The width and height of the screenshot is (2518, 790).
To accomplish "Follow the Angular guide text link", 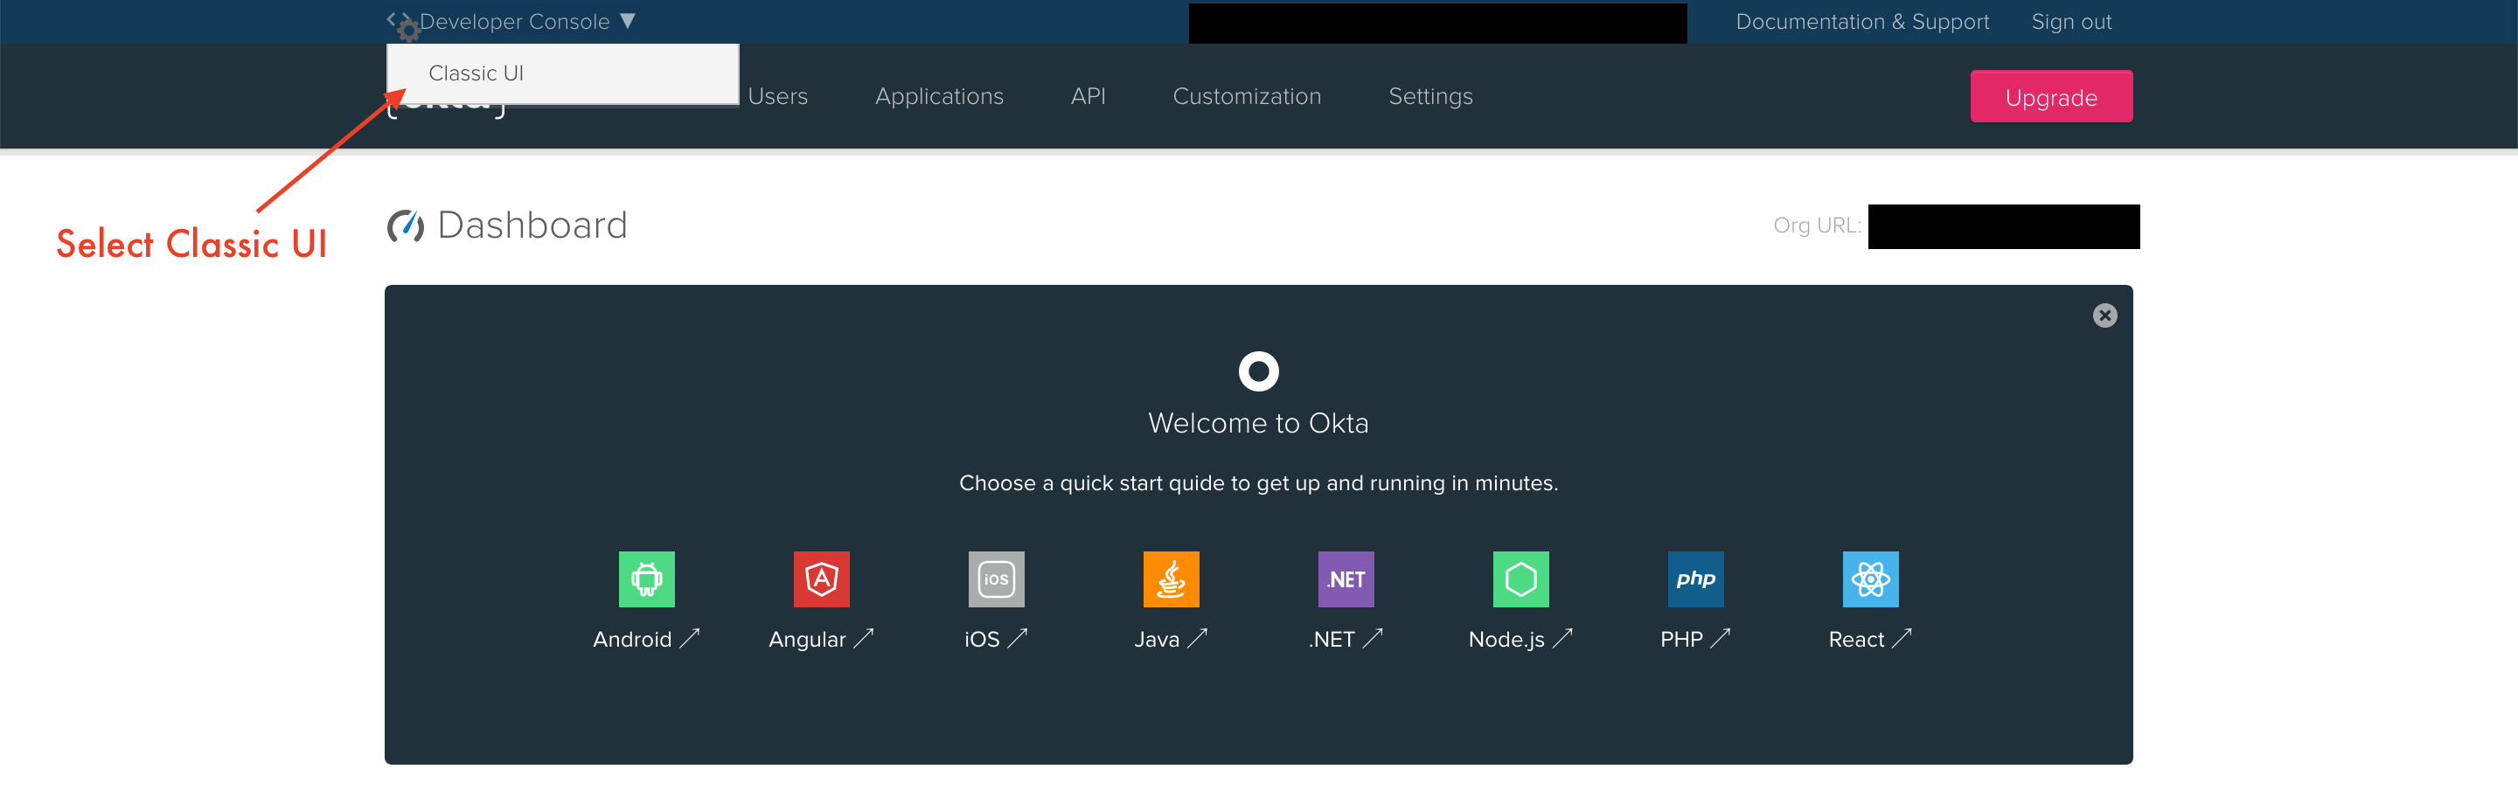I will pyautogui.click(x=821, y=640).
